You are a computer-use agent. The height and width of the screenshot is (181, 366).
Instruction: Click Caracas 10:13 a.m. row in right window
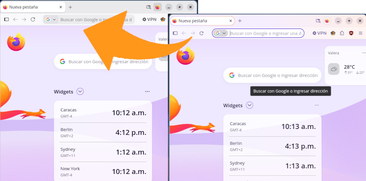click(x=273, y=127)
